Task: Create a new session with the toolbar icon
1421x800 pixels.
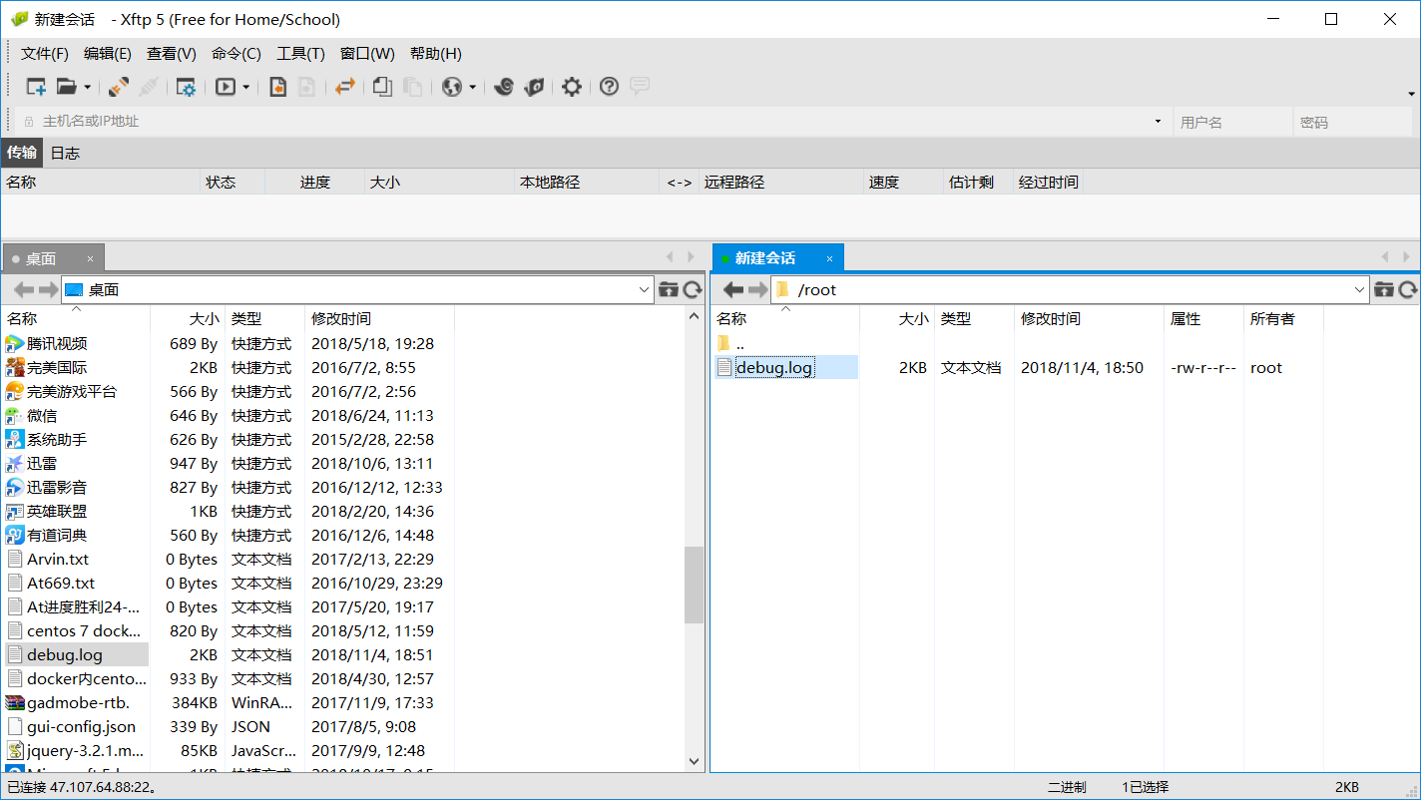Action: (x=35, y=87)
